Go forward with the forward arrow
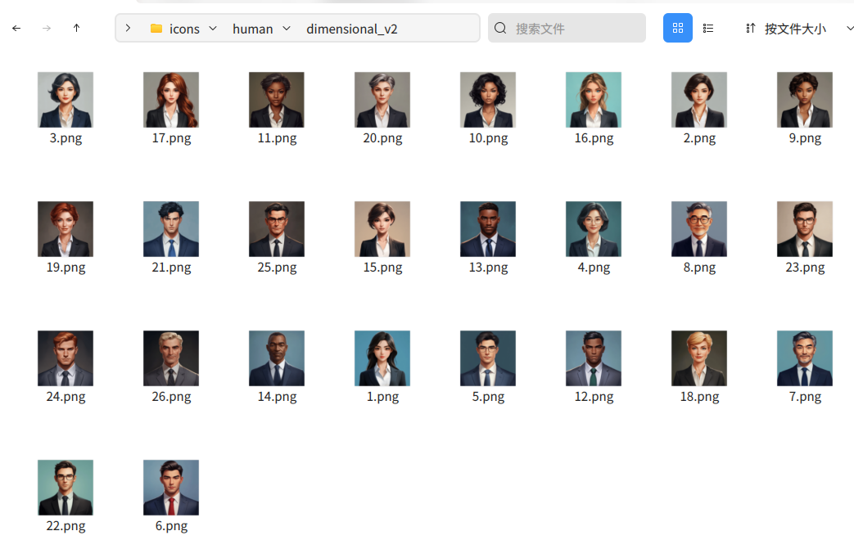This screenshot has width=854, height=540. coord(47,29)
